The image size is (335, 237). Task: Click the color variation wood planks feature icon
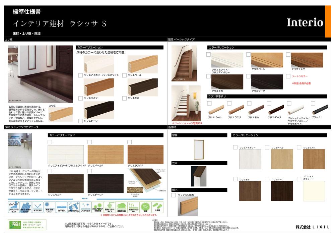pos(26,207)
